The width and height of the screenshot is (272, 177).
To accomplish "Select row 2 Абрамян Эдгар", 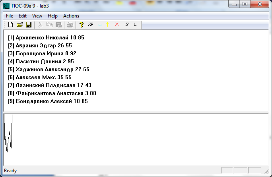I will click(x=40, y=45).
